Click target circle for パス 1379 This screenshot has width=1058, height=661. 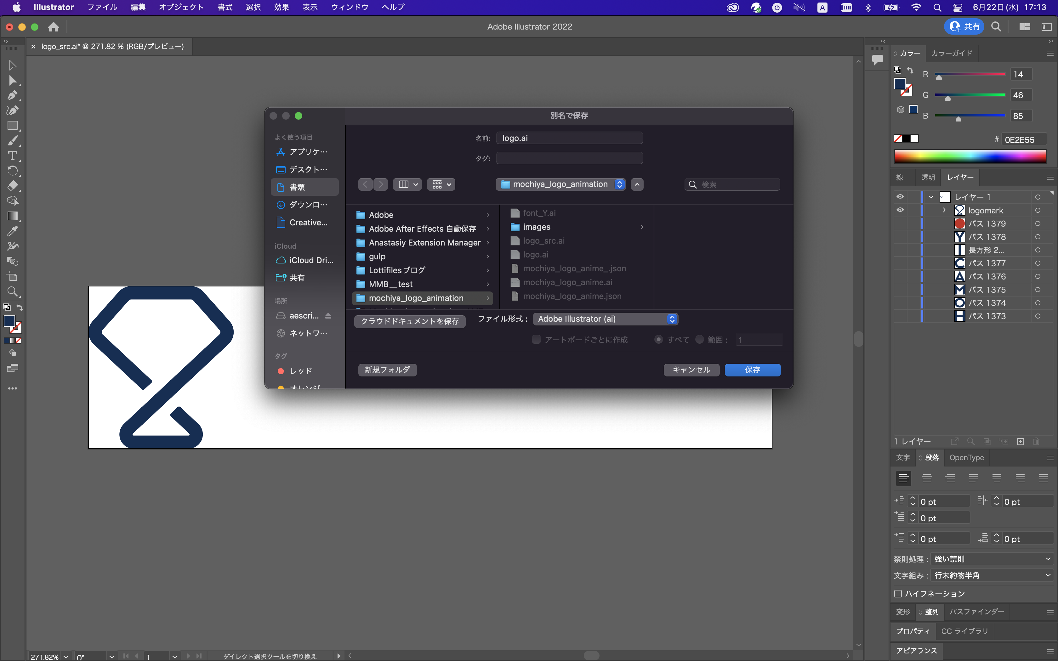tap(1038, 224)
